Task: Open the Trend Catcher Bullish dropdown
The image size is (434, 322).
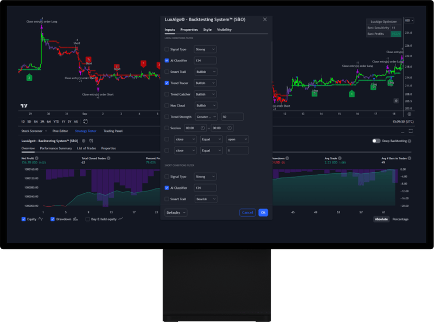Action: 205,94
